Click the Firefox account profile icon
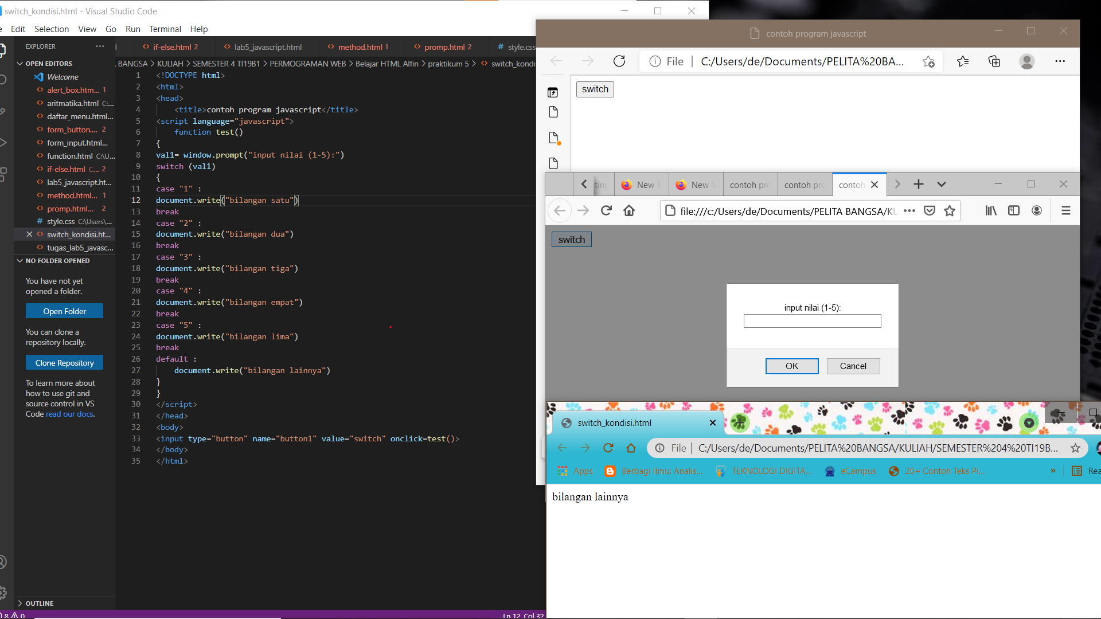1101x619 pixels. (x=1037, y=210)
